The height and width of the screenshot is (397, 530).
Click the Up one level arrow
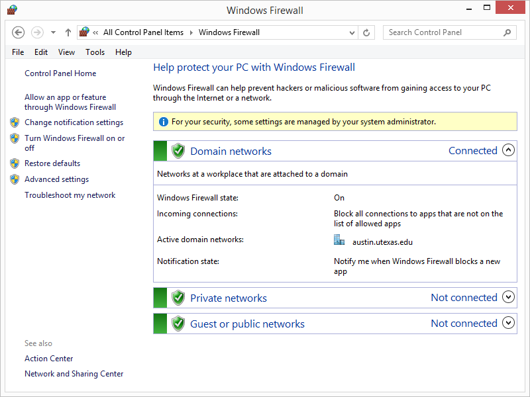click(x=68, y=32)
